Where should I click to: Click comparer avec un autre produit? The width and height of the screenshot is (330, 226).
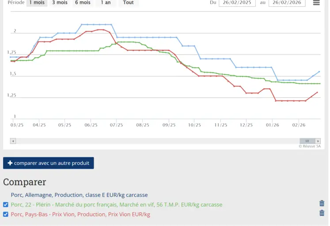49,163
